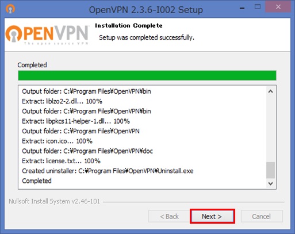Click the log scroll down arrow
This screenshot has height=234, width=295.
pyautogui.click(x=270, y=183)
